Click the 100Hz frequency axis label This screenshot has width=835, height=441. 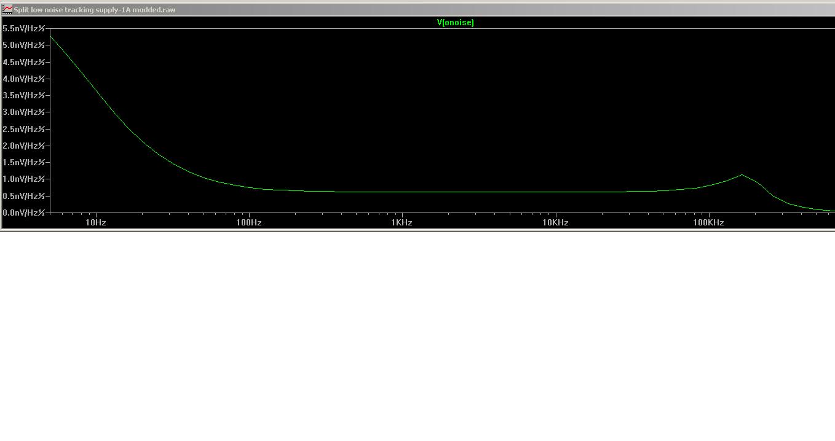[249, 222]
